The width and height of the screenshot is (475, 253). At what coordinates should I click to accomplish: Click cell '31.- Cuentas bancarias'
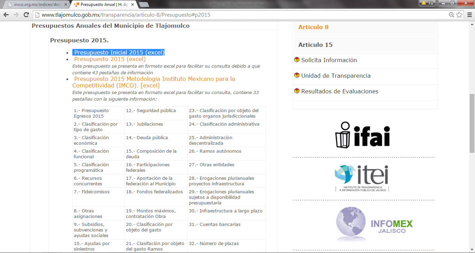pyautogui.click(x=226, y=230)
